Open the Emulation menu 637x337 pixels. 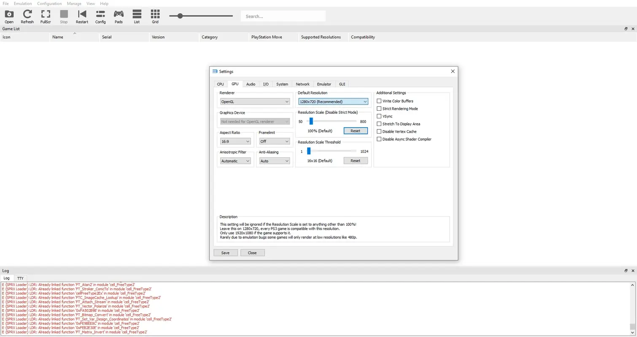click(22, 3)
